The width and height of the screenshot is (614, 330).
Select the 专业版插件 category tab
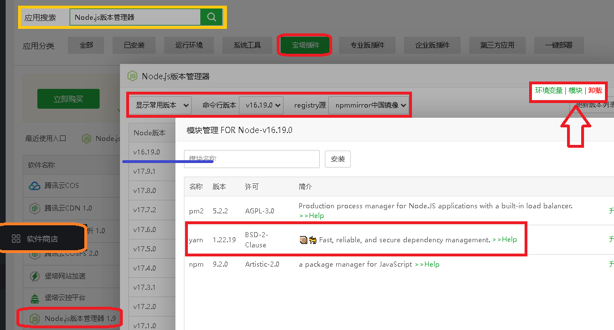pyautogui.click(x=367, y=45)
